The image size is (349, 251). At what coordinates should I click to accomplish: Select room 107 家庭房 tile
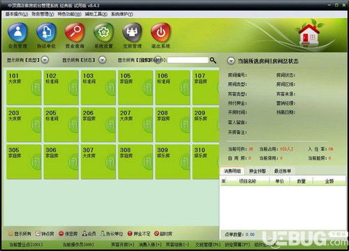click(x=206, y=88)
